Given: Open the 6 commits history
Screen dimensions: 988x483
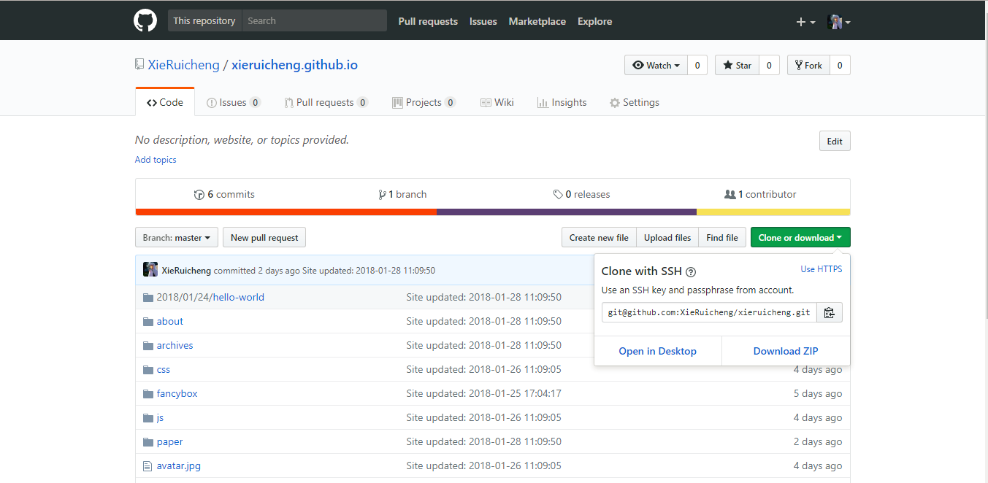Looking at the screenshot, I should click(x=224, y=195).
